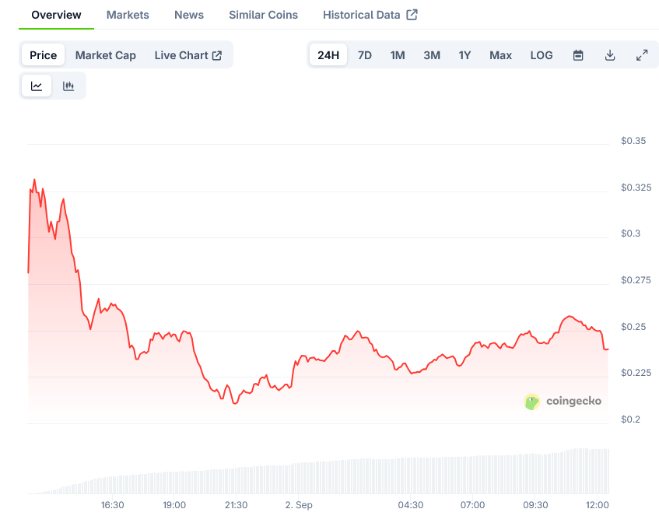Click the 21:30 time axis label

pyautogui.click(x=236, y=505)
